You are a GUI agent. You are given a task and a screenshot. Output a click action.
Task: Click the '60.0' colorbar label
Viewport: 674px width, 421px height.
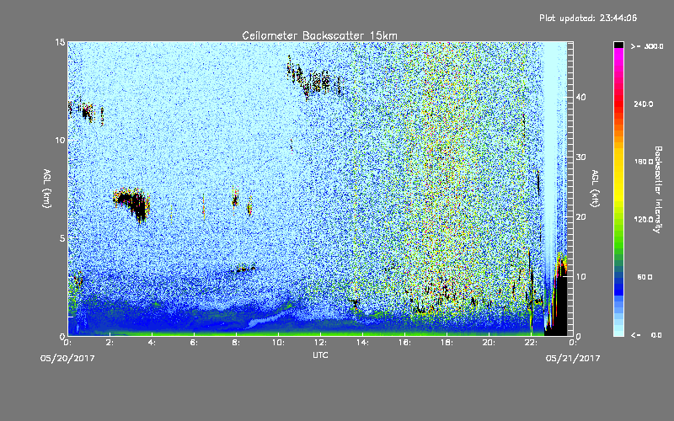(645, 278)
